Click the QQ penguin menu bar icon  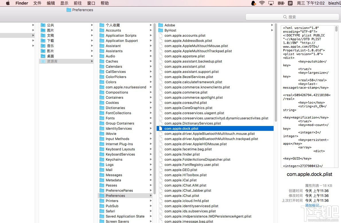pos(253,3)
